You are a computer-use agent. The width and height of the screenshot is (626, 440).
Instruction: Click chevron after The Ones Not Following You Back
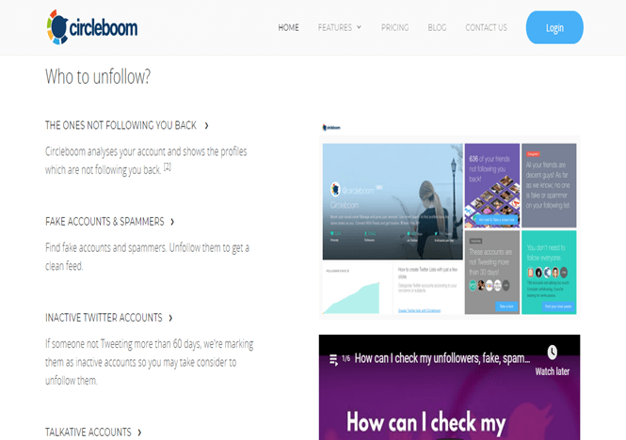point(206,126)
